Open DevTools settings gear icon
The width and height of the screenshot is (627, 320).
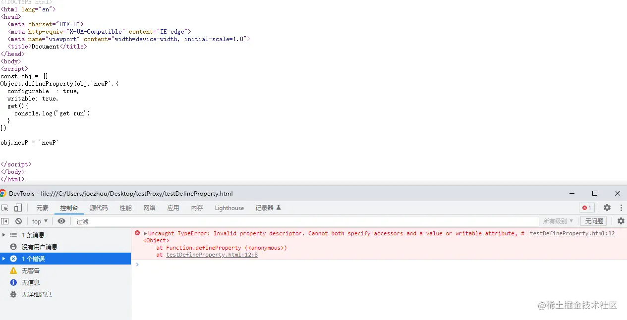click(x=607, y=208)
